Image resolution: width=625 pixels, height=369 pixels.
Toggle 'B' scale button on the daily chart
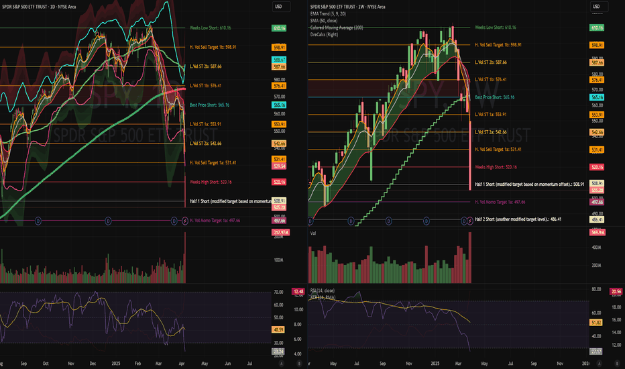coord(299,364)
